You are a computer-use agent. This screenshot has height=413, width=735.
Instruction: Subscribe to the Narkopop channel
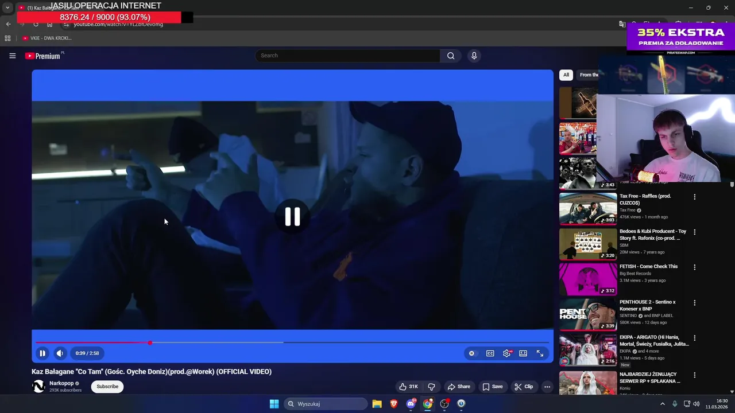tap(107, 387)
